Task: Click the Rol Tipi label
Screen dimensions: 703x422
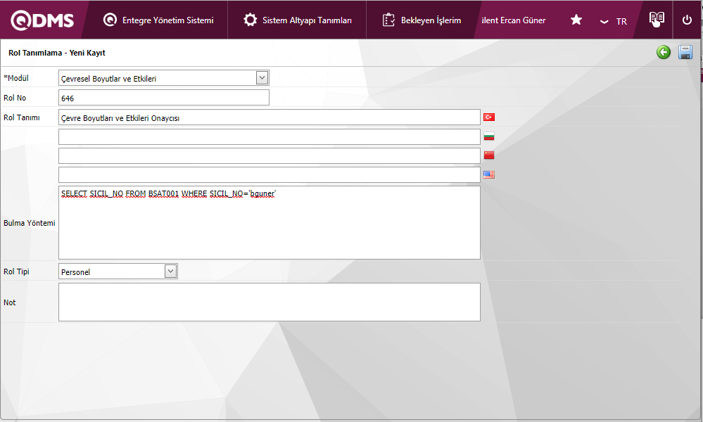Action: coord(16,271)
